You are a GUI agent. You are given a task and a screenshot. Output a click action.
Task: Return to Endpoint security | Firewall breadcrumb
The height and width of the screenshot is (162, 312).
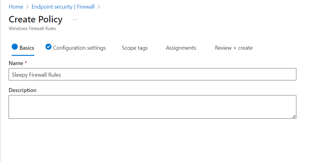[63, 7]
